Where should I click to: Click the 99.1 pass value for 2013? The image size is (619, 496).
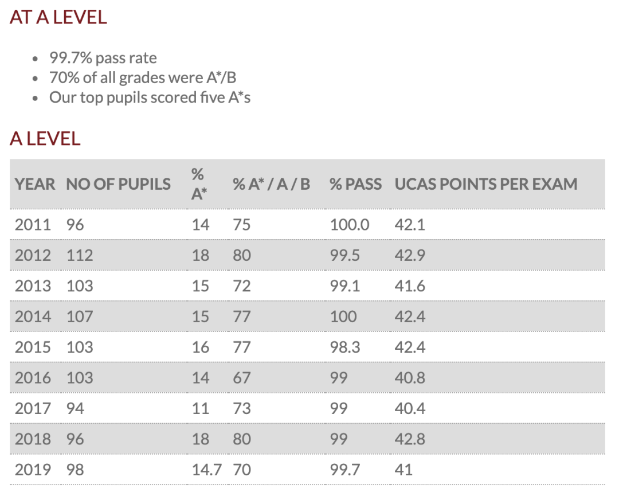345,286
